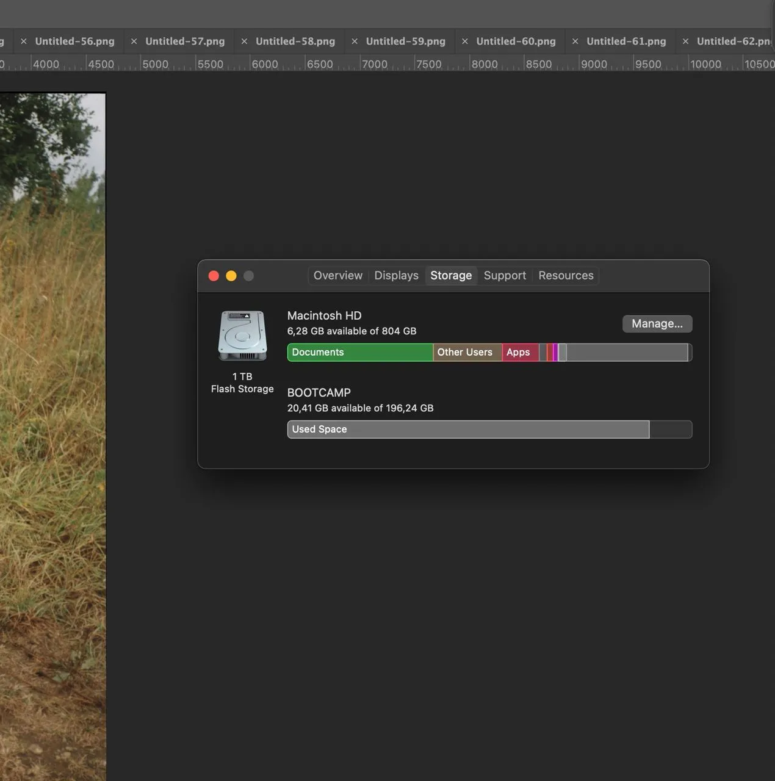Screen dimensions: 775x781
Task: Open the Overview tab
Action: 337,276
